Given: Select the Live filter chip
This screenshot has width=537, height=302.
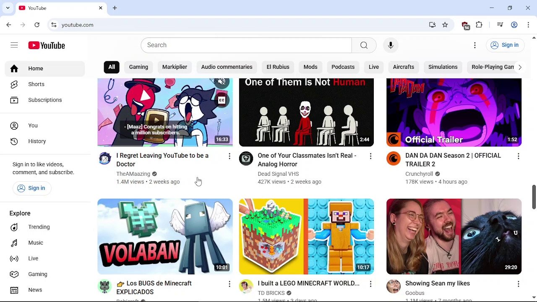Looking at the screenshot, I should [x=374, y=67].
